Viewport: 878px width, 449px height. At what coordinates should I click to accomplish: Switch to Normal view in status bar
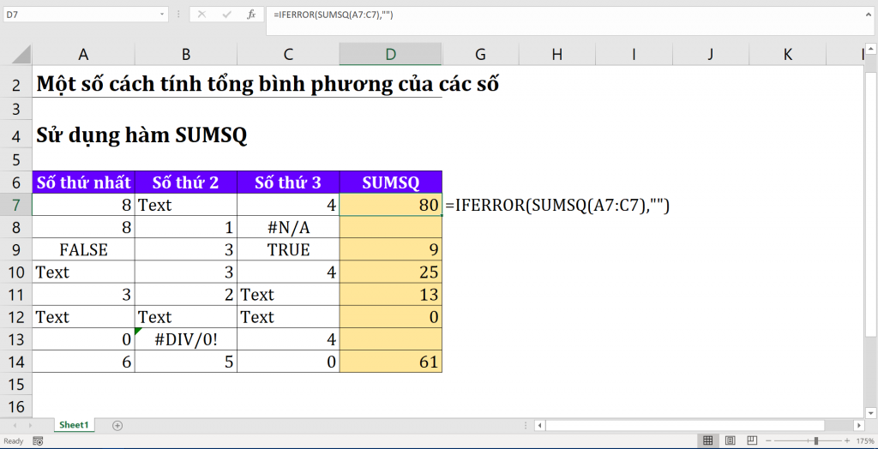coord(707,440)
